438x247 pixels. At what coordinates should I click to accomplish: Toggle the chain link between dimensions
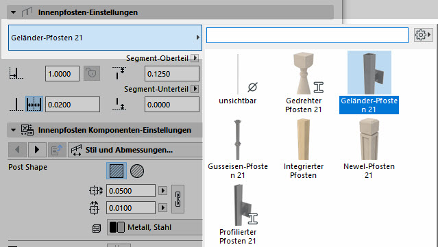click(x=178, y=199)
